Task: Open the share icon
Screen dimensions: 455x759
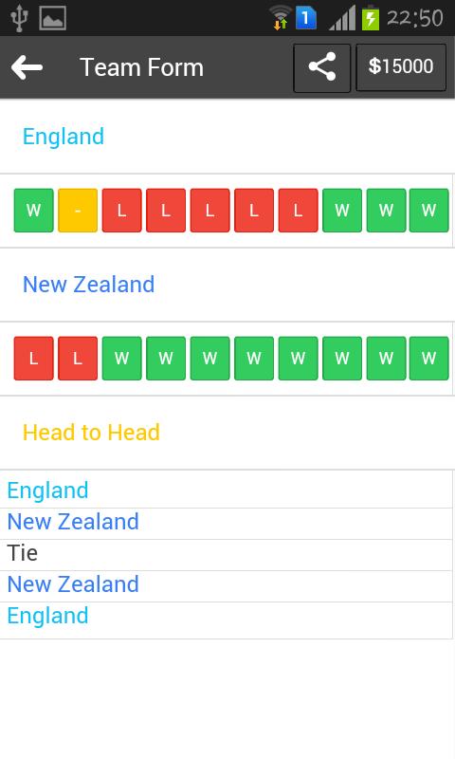Action: pos(322,67)
